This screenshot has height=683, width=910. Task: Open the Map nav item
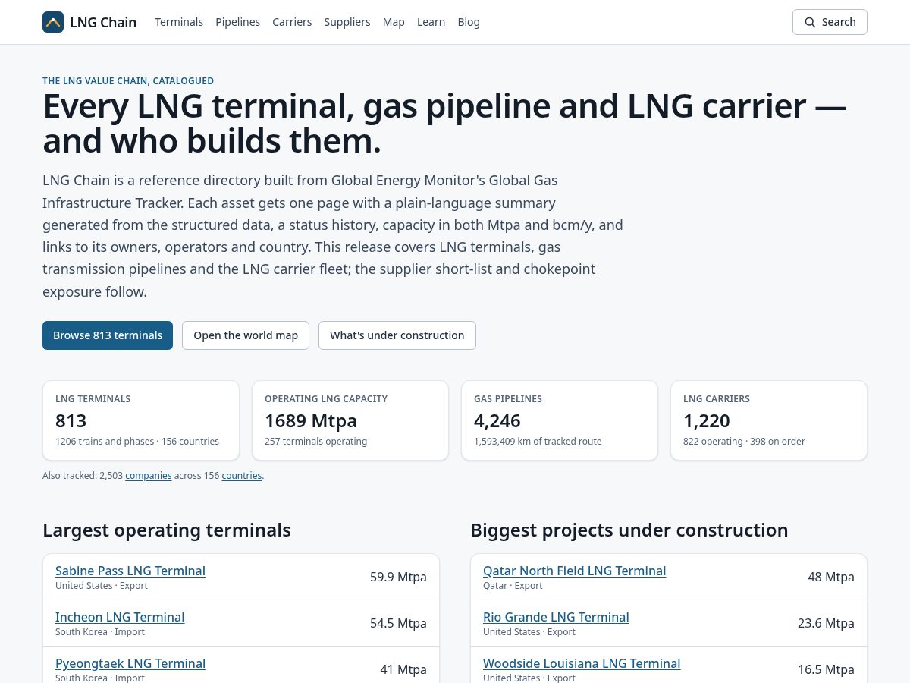tap(394, 22)
